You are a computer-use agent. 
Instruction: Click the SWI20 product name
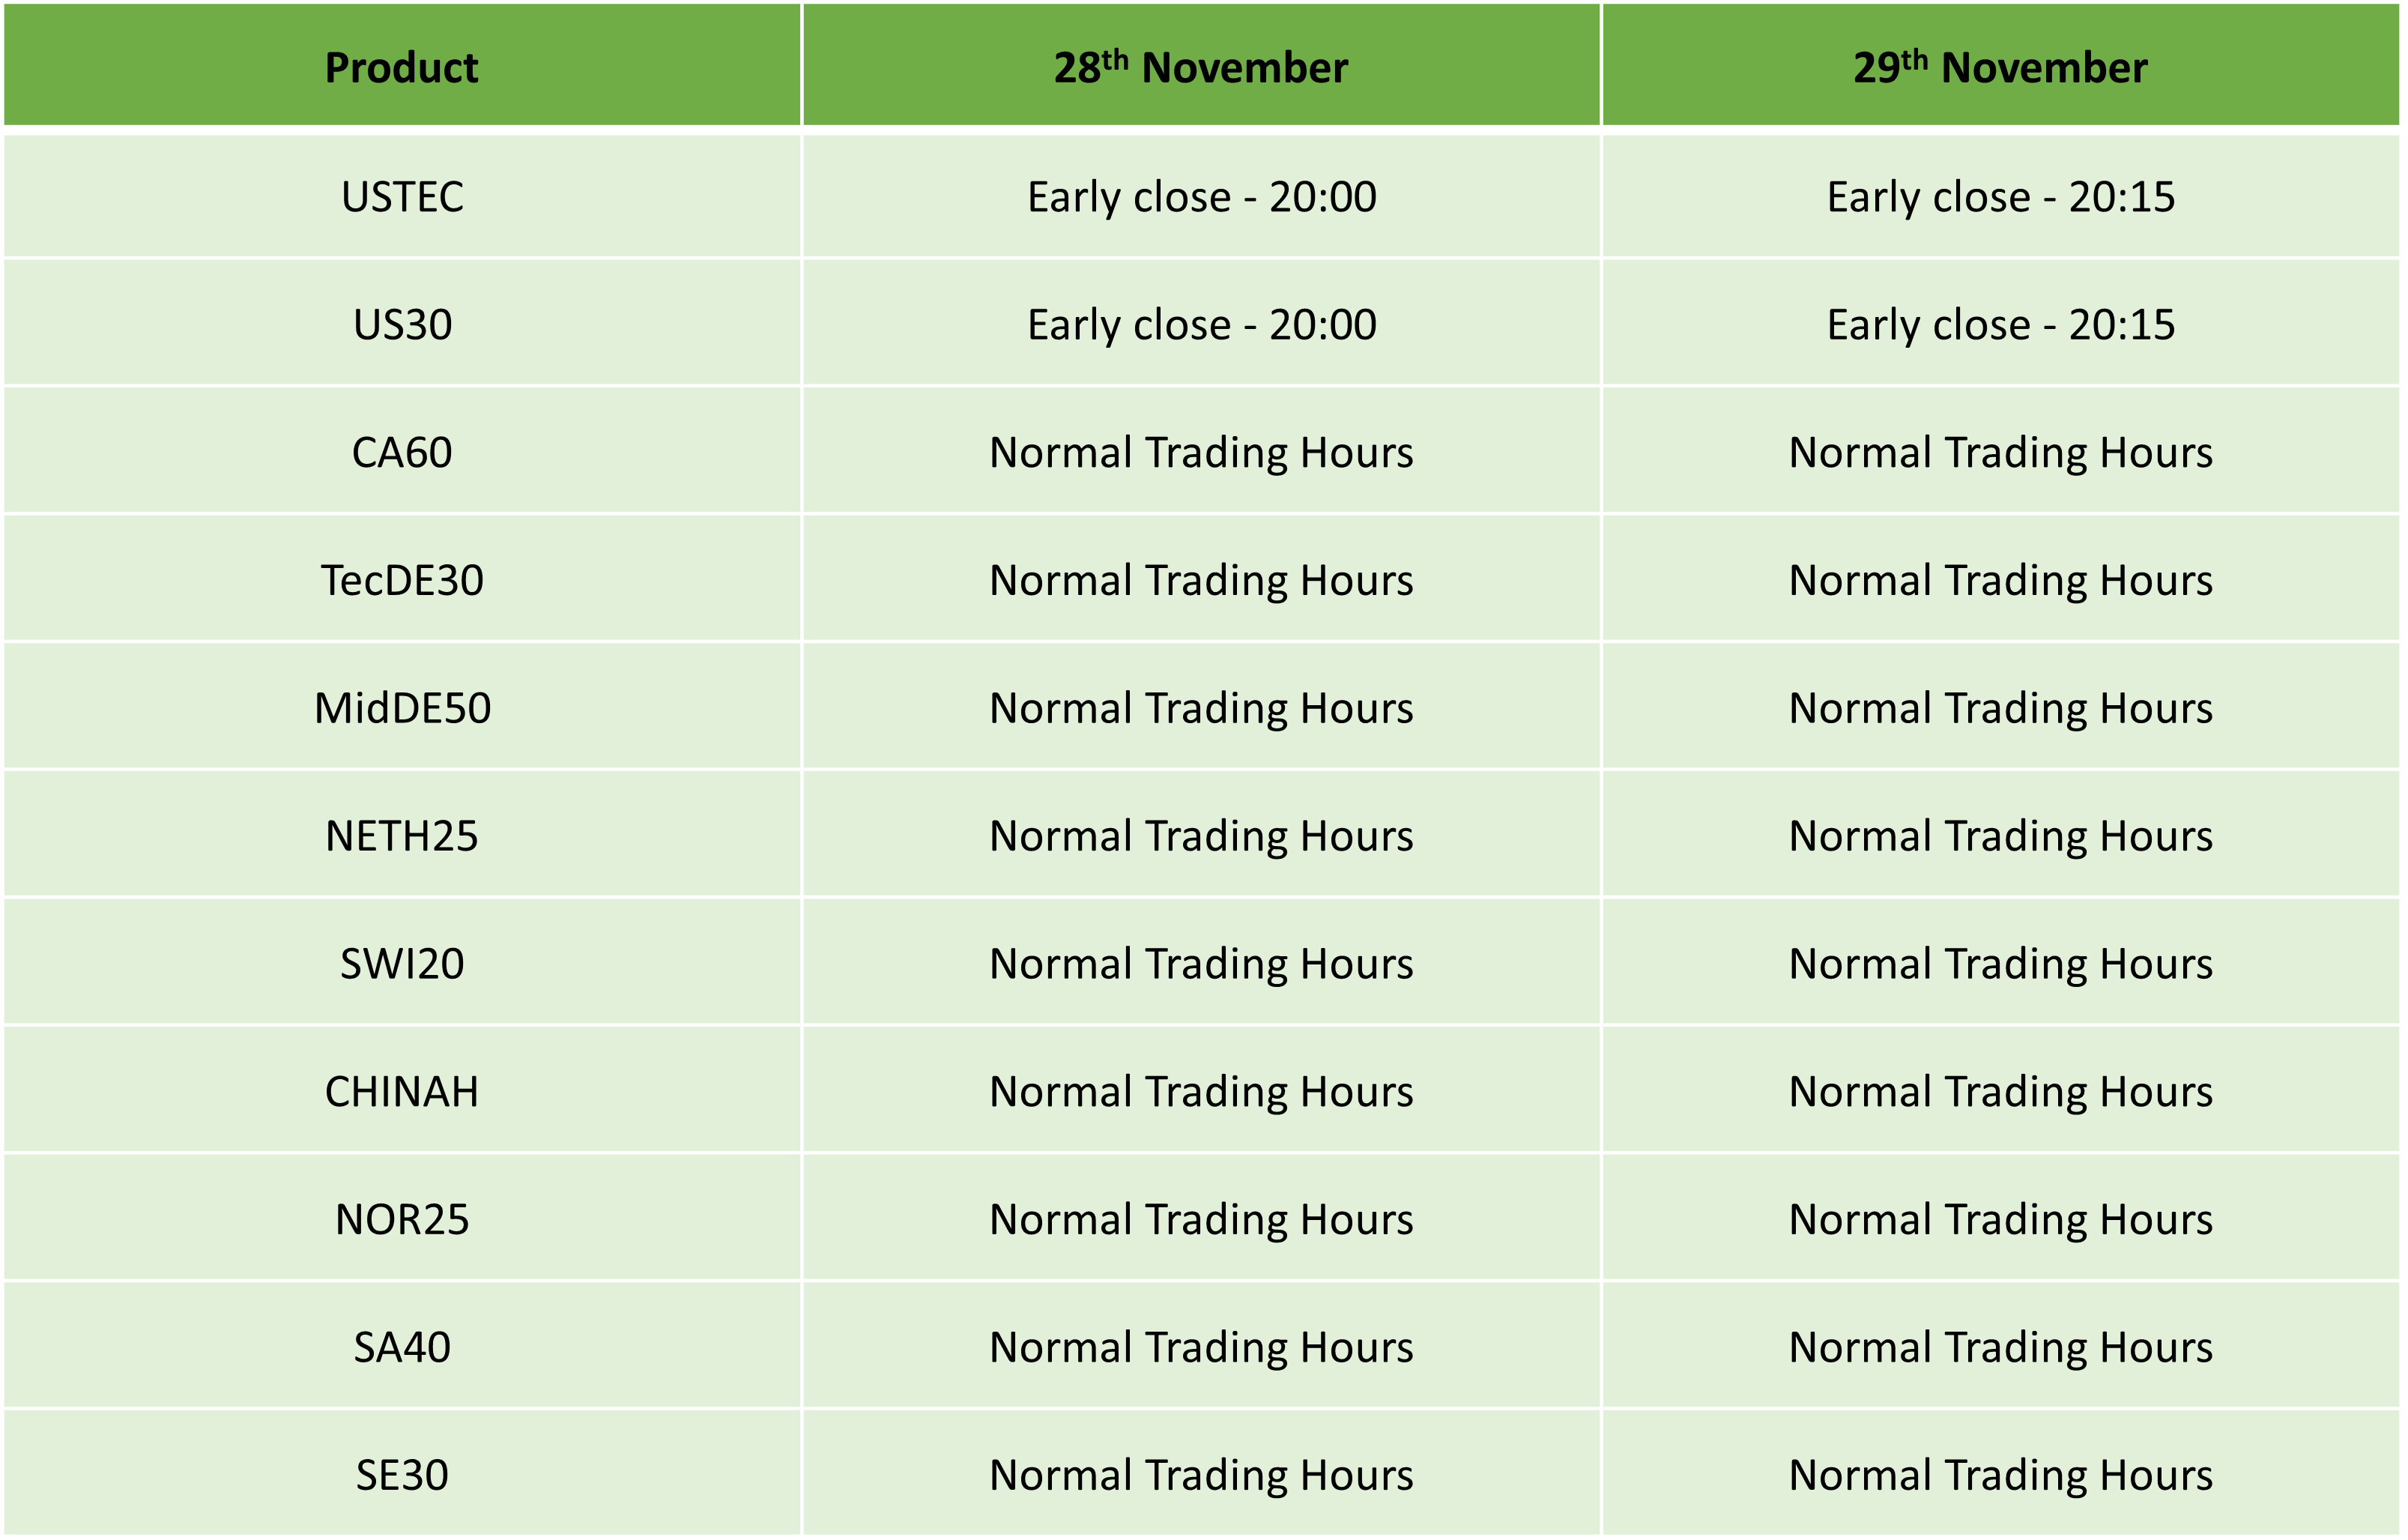click(x=402, y=964)
